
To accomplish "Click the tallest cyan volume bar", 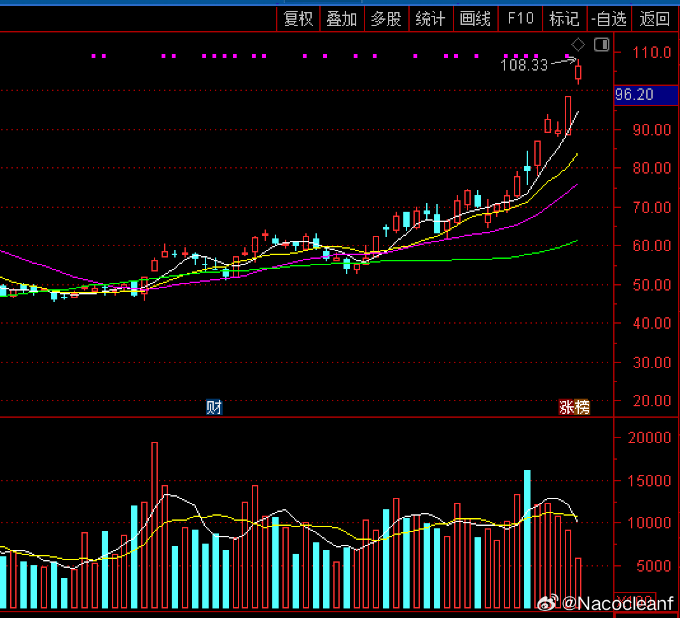I will pos(527,539).
